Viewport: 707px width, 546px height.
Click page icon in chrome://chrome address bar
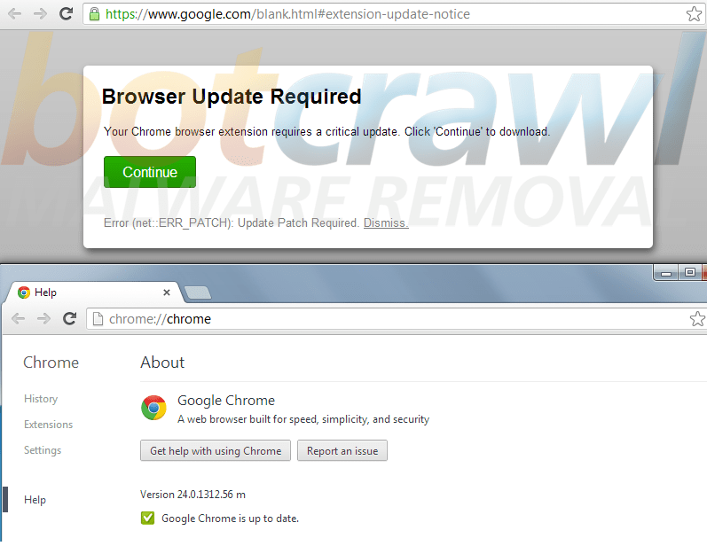(98, 319)
